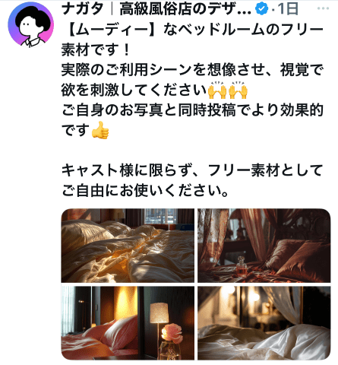The height and width of the screenshot is (365, 338).
Task: Click the 【ムーディー】 text line
Action: [192, 30]
